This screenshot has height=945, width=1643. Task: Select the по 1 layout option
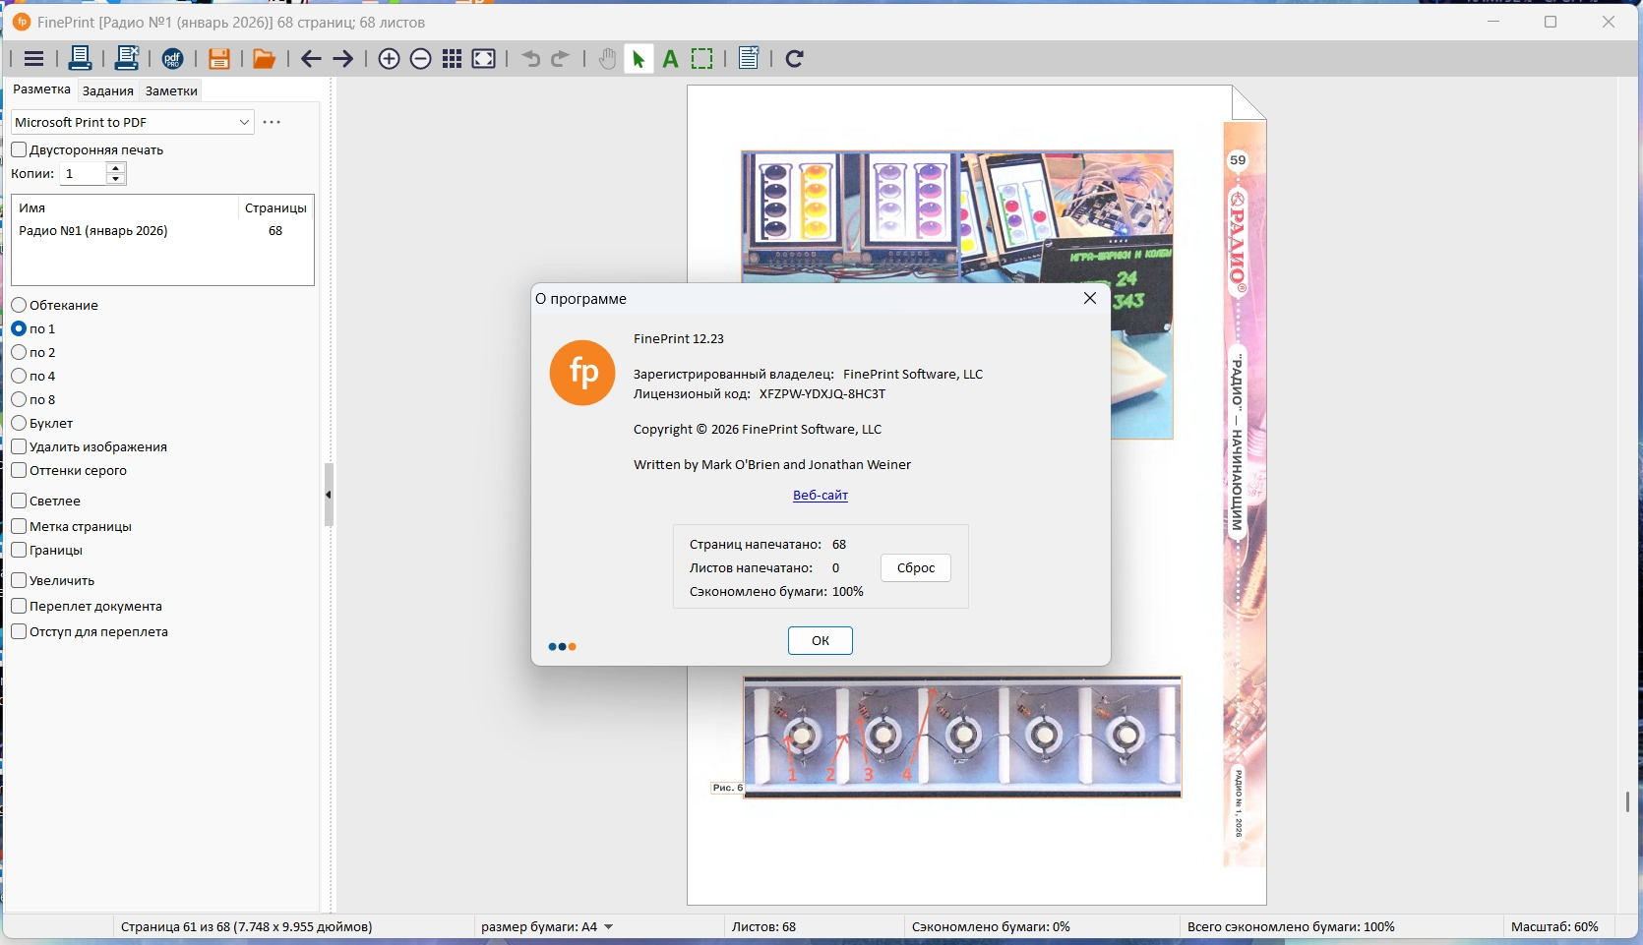click(19, 328)
